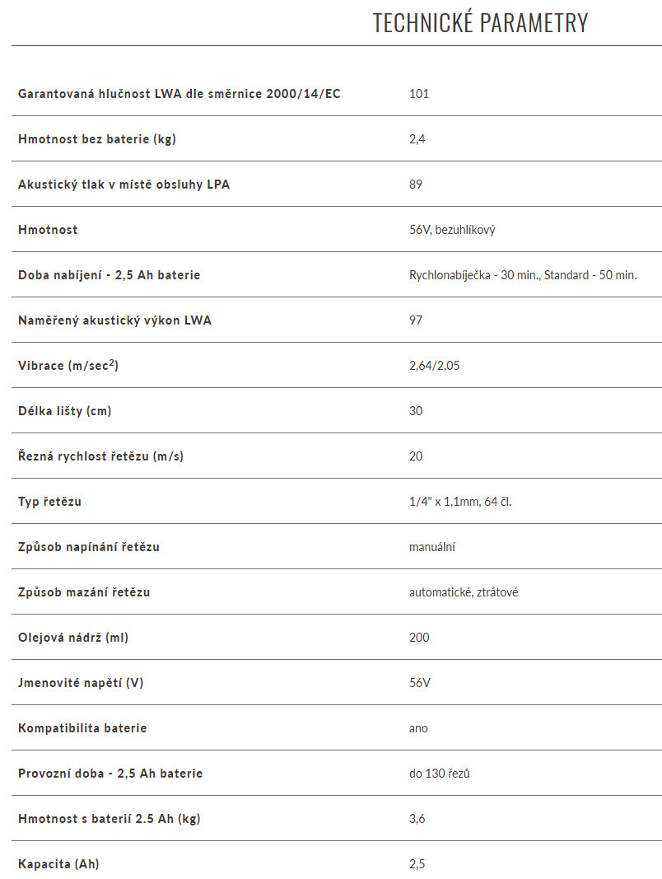662x879 pixels.
Task: Click the do 130 řezů value
Action: 439,774
